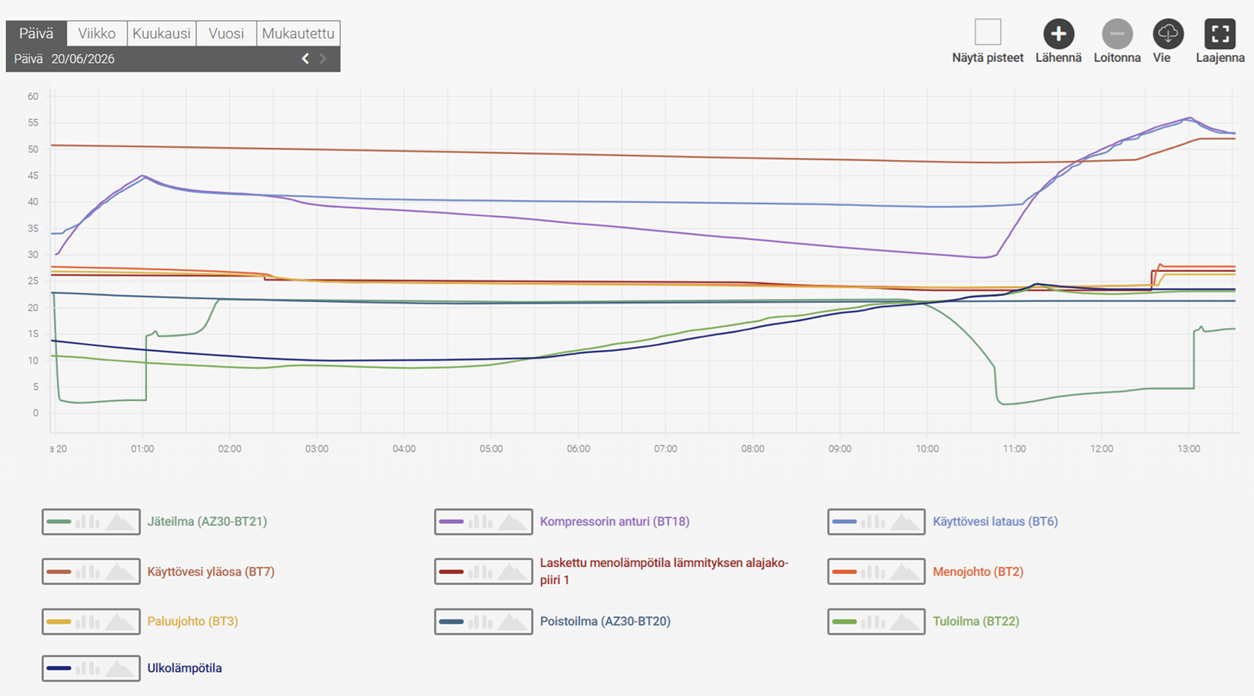Switch to the Viikko tab

tap(96, 34)
